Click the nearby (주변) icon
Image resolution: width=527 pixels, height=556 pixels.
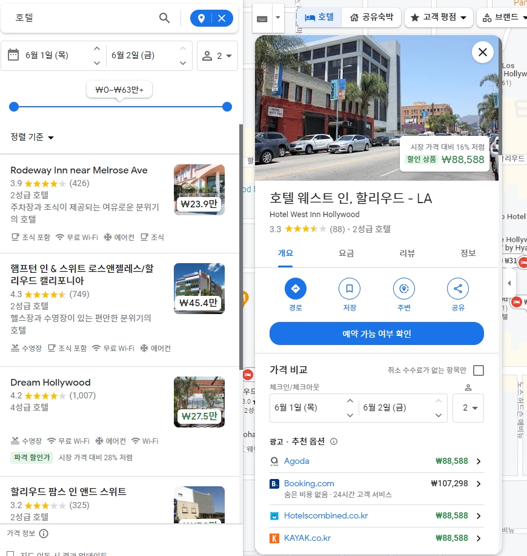tap(403, 289)
